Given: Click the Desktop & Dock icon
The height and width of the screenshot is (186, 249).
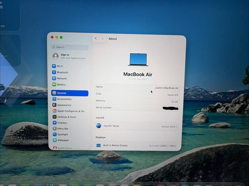Looking at the screenshot, I should click(54, 117).
